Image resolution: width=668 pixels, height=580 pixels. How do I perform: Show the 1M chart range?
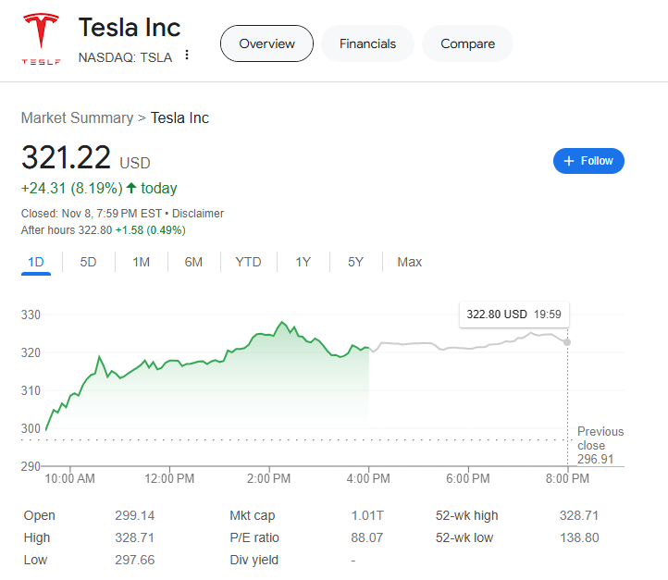coord(141,262)
